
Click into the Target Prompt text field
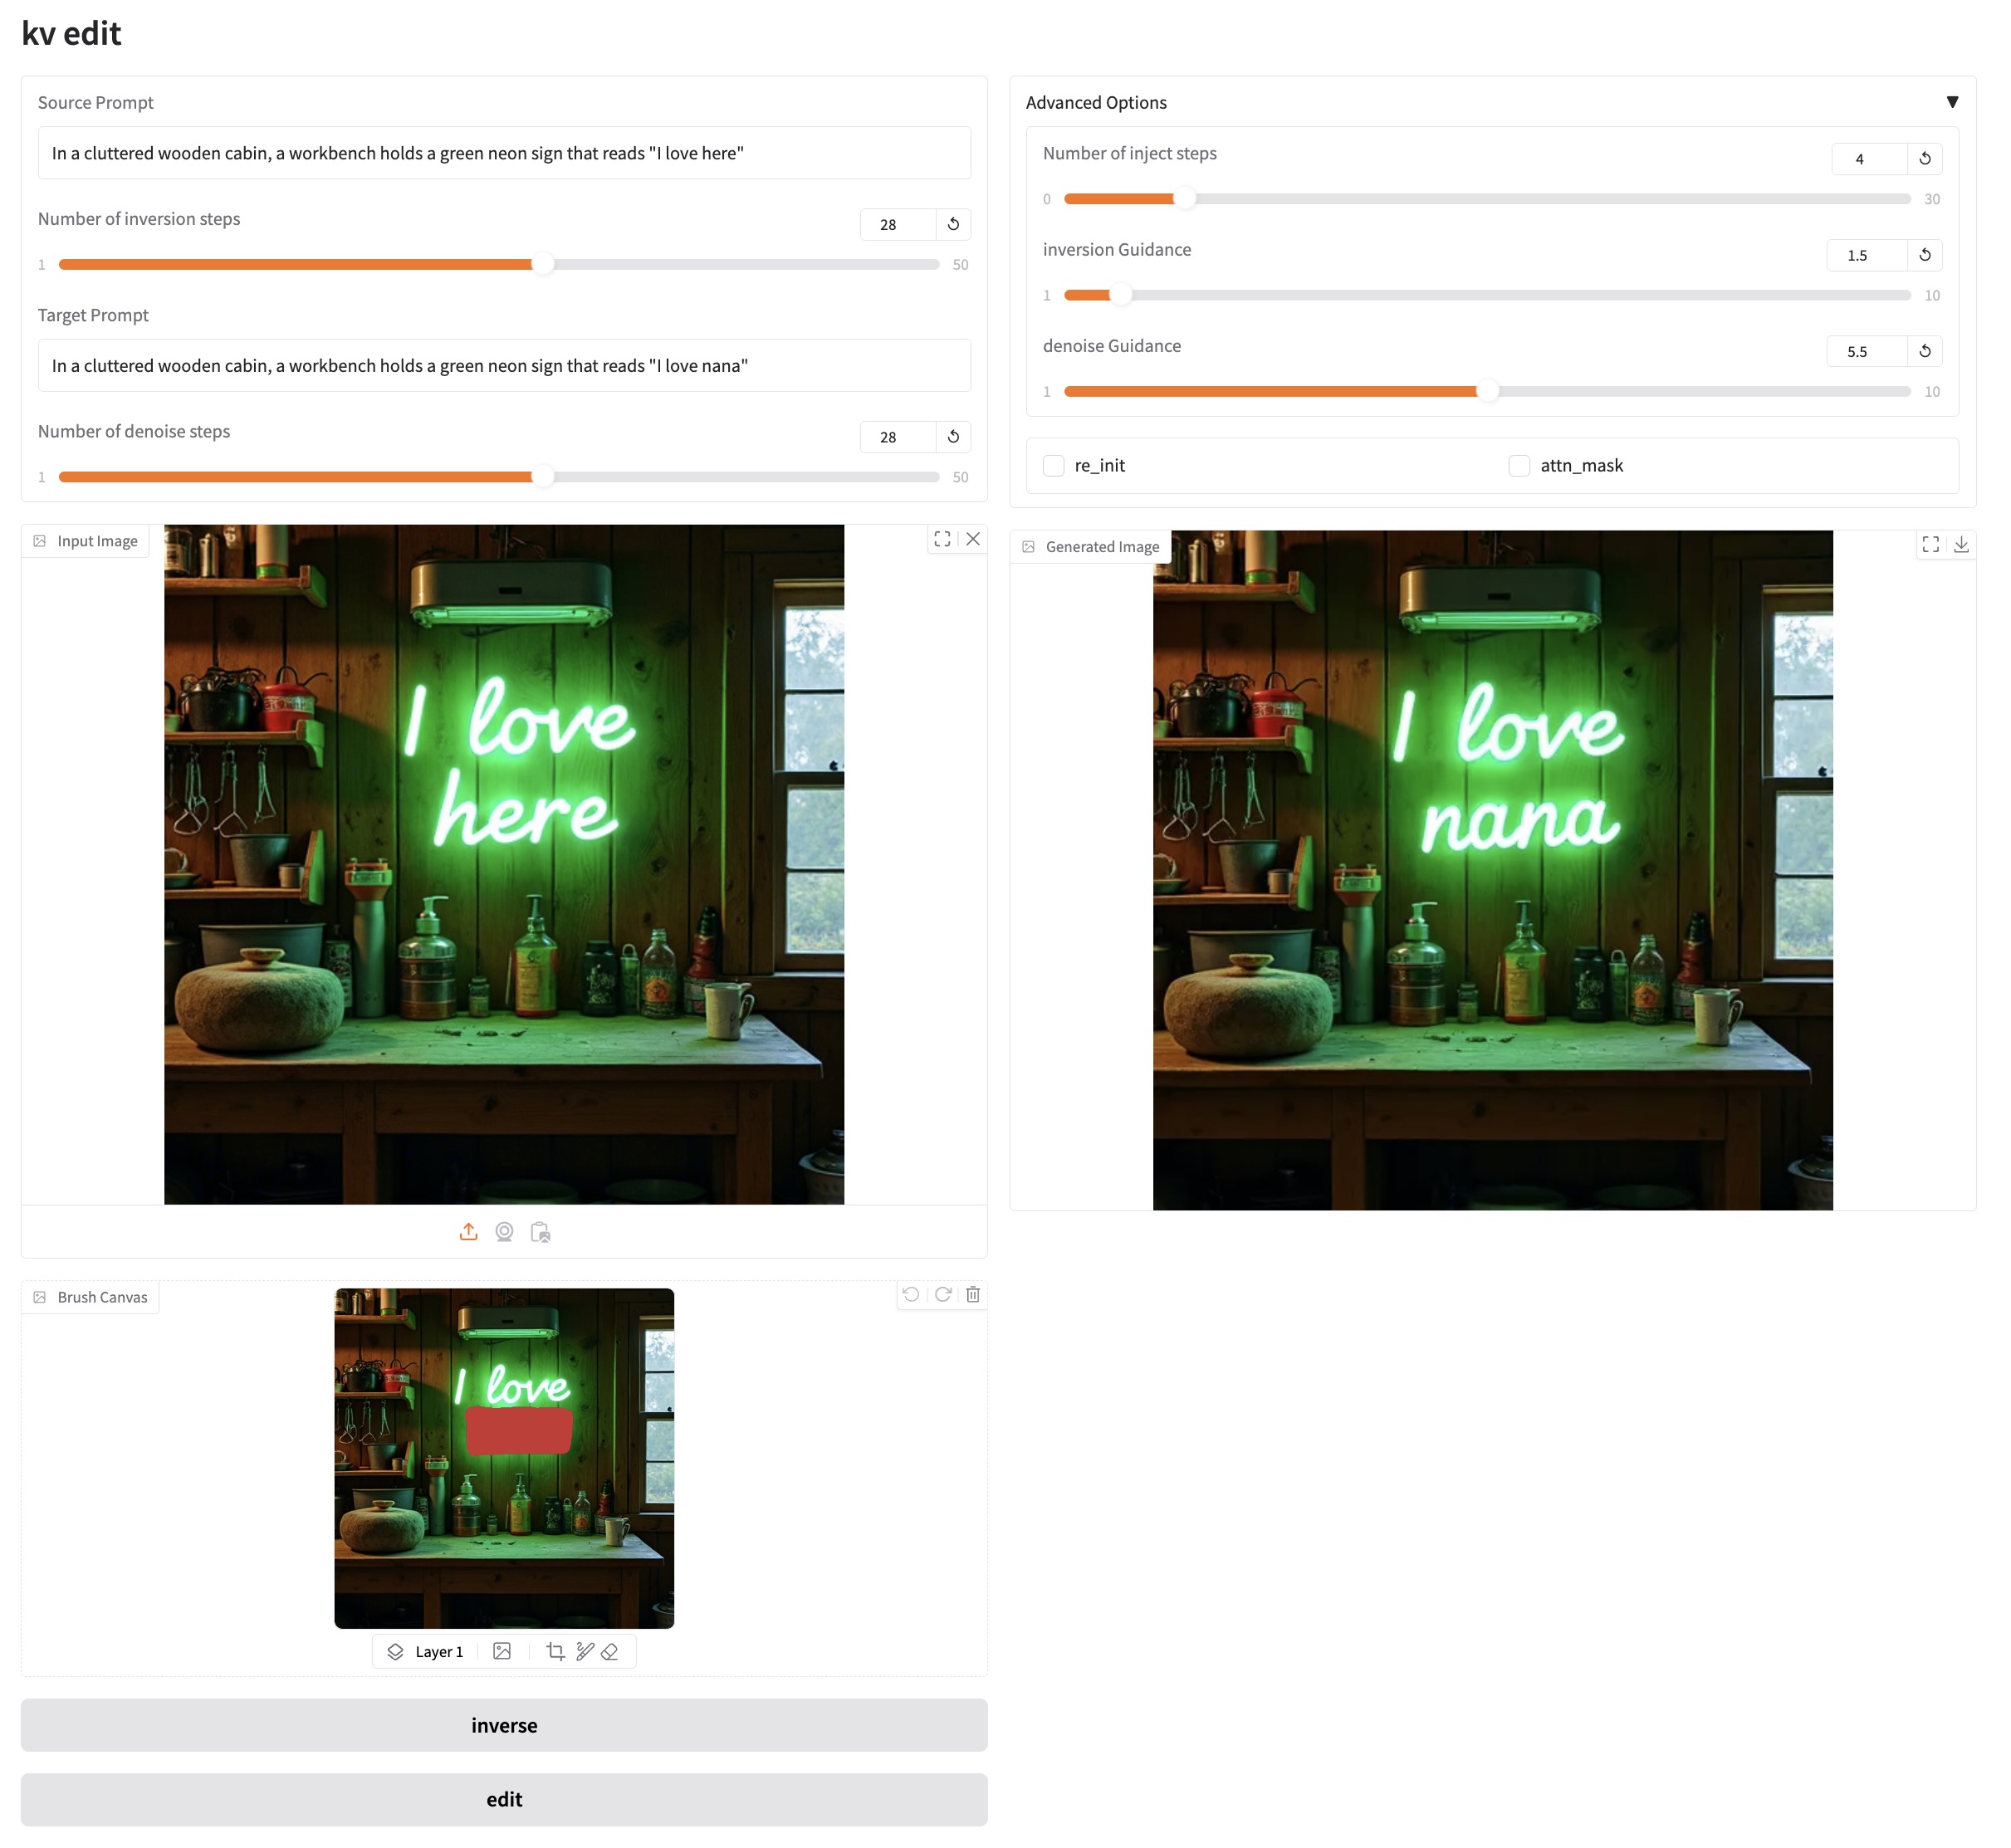point(504,366)
